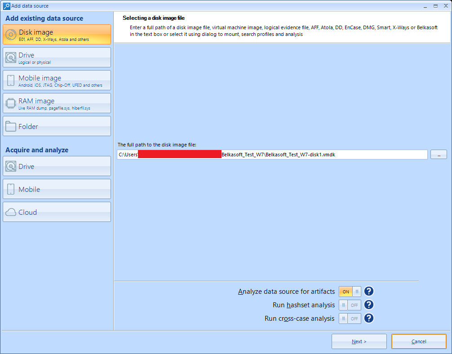Click the Next button
This screenshot has height=354, width=452.
tap(359, 341)
